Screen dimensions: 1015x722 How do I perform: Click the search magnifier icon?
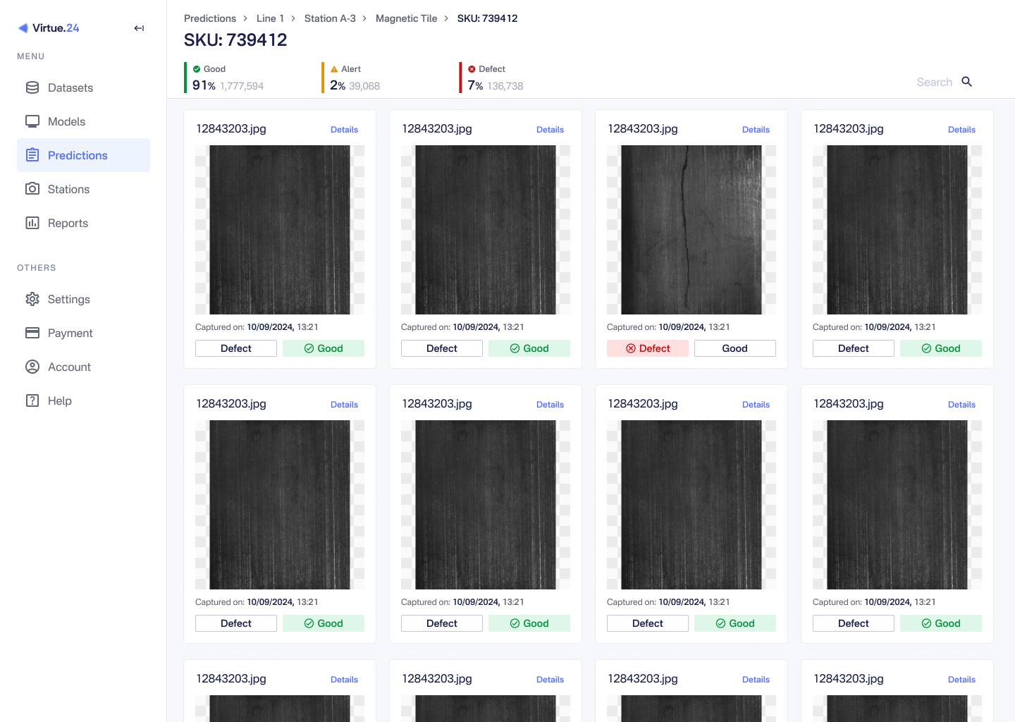pos(966,82)
